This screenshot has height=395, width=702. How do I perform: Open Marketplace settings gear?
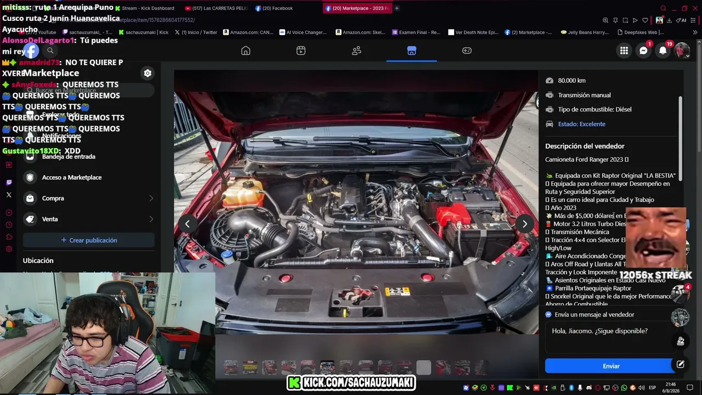(x=148, y=73)
